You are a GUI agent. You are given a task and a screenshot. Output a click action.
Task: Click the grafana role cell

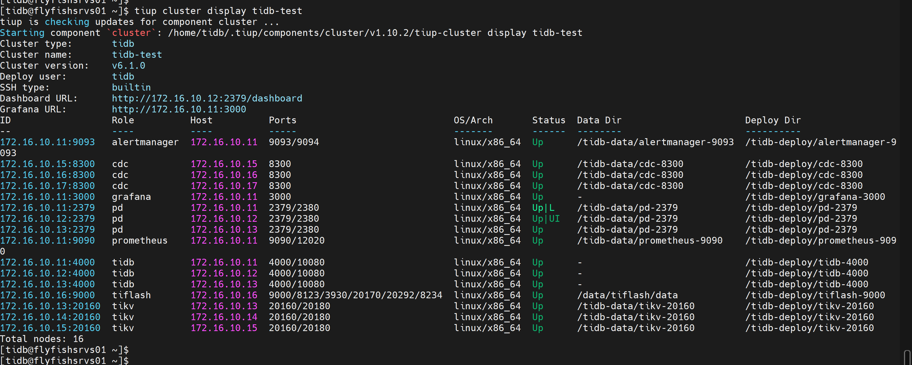click(131, 197)
